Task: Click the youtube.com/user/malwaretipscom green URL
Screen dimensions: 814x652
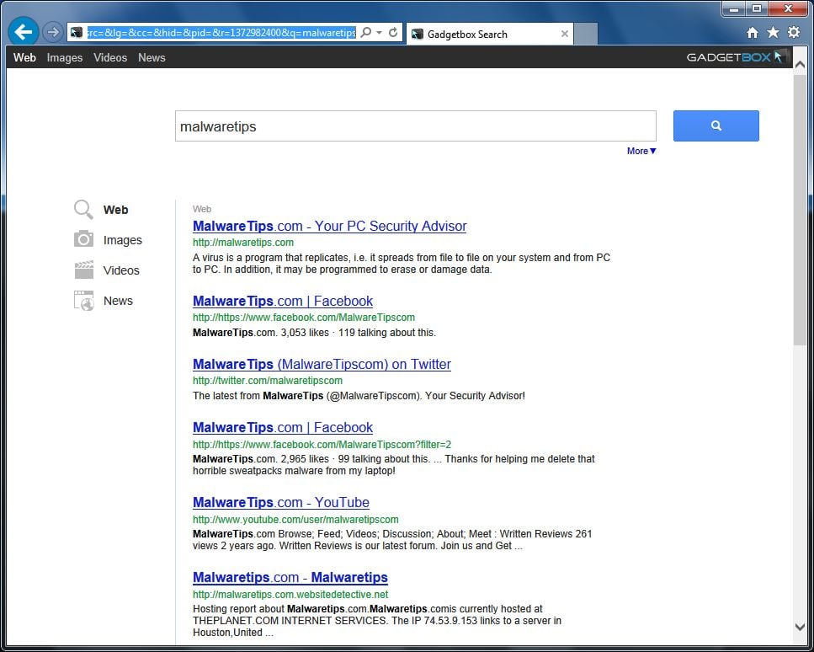Action: pyautogui.click(x=295, y=520)
